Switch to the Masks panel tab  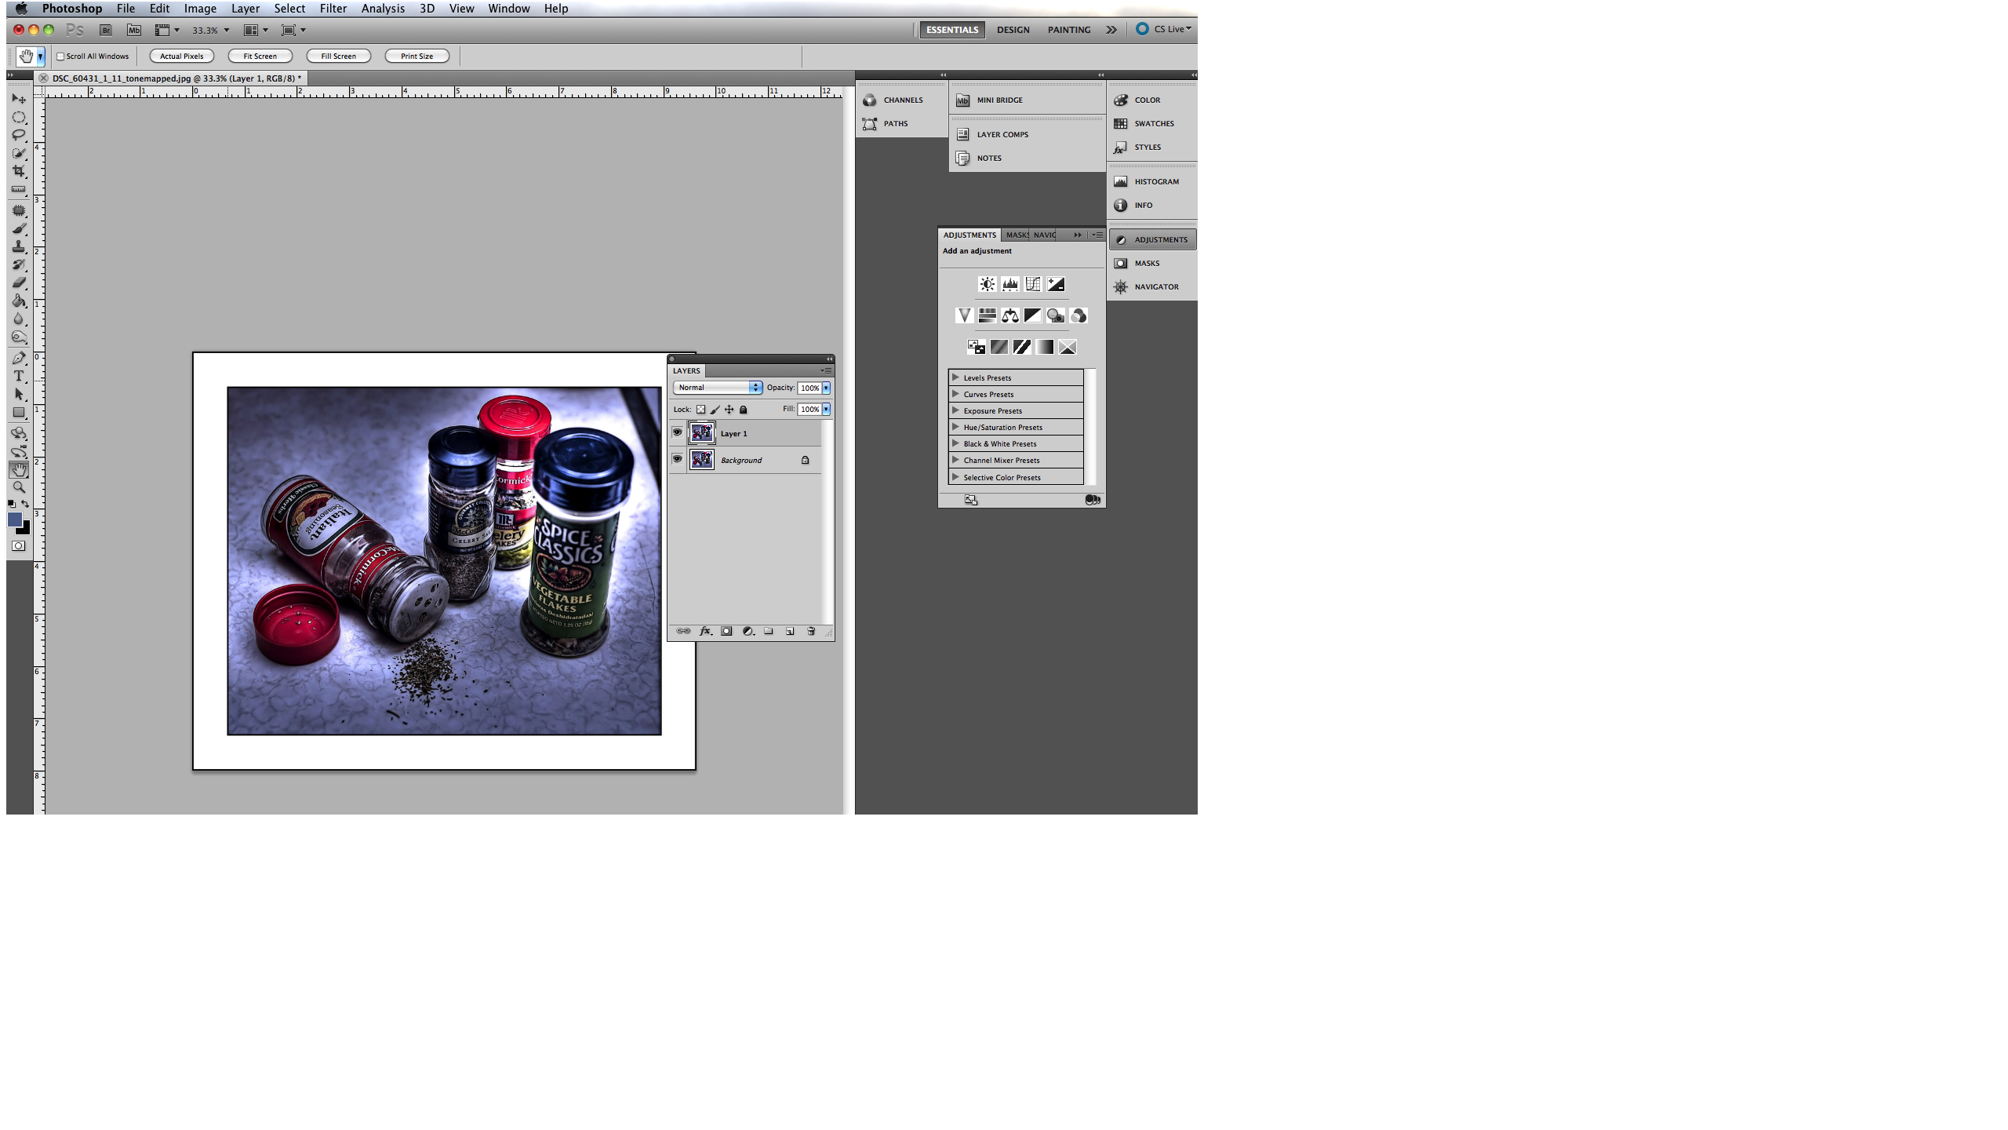point(1017,235)
